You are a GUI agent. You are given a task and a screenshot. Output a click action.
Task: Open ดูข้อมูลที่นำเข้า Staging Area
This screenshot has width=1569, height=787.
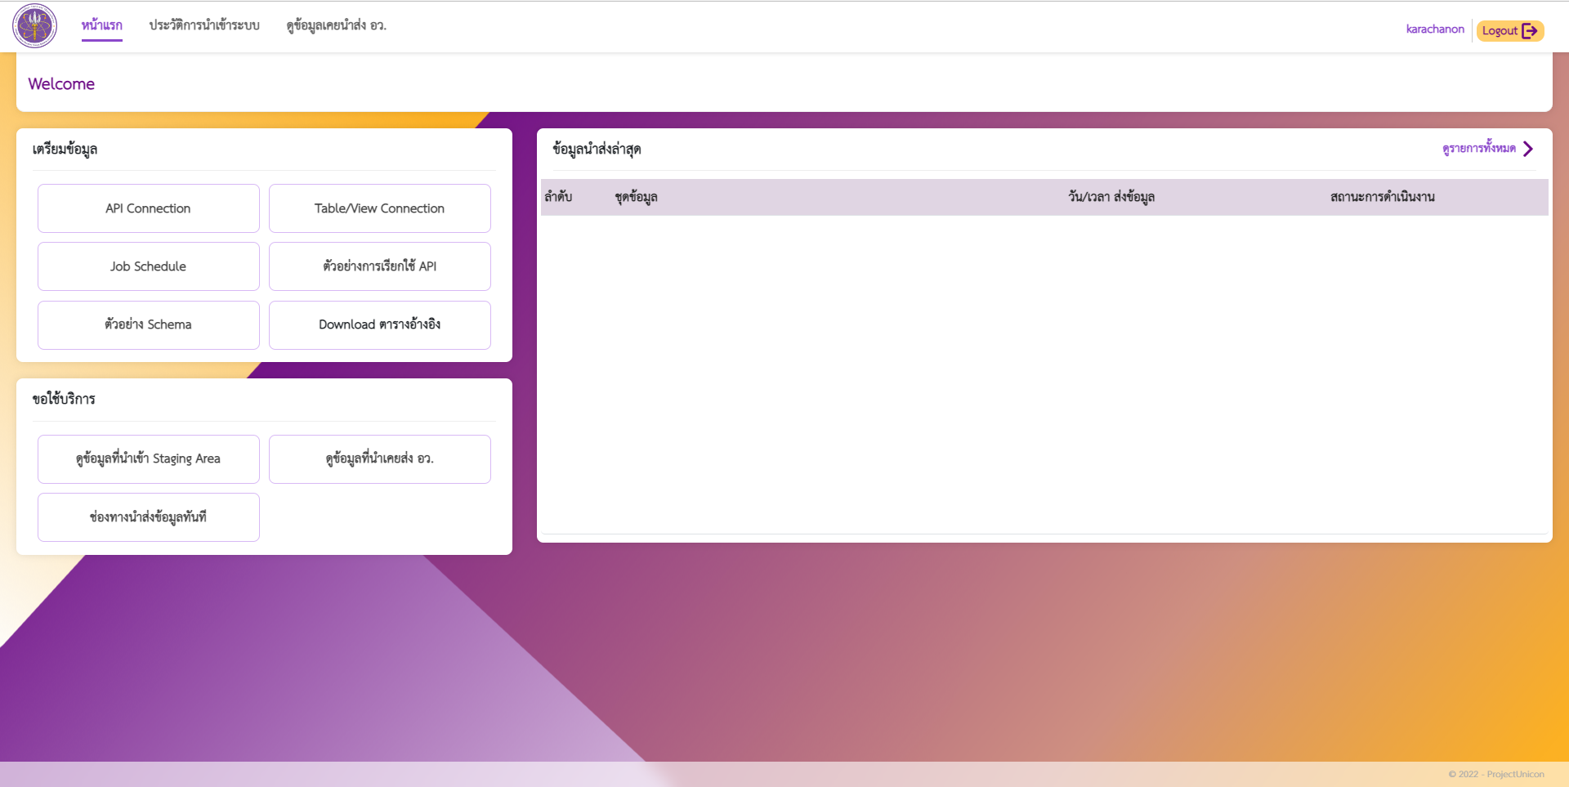coord(148,458)
